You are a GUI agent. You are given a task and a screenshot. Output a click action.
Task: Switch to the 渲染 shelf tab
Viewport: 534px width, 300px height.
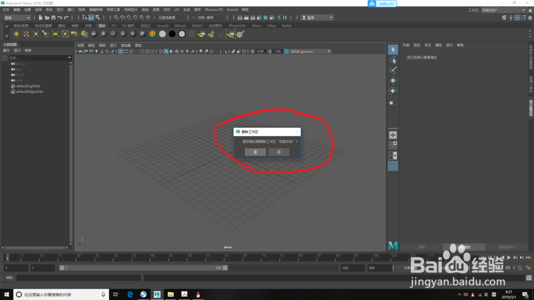coord(102,26)
